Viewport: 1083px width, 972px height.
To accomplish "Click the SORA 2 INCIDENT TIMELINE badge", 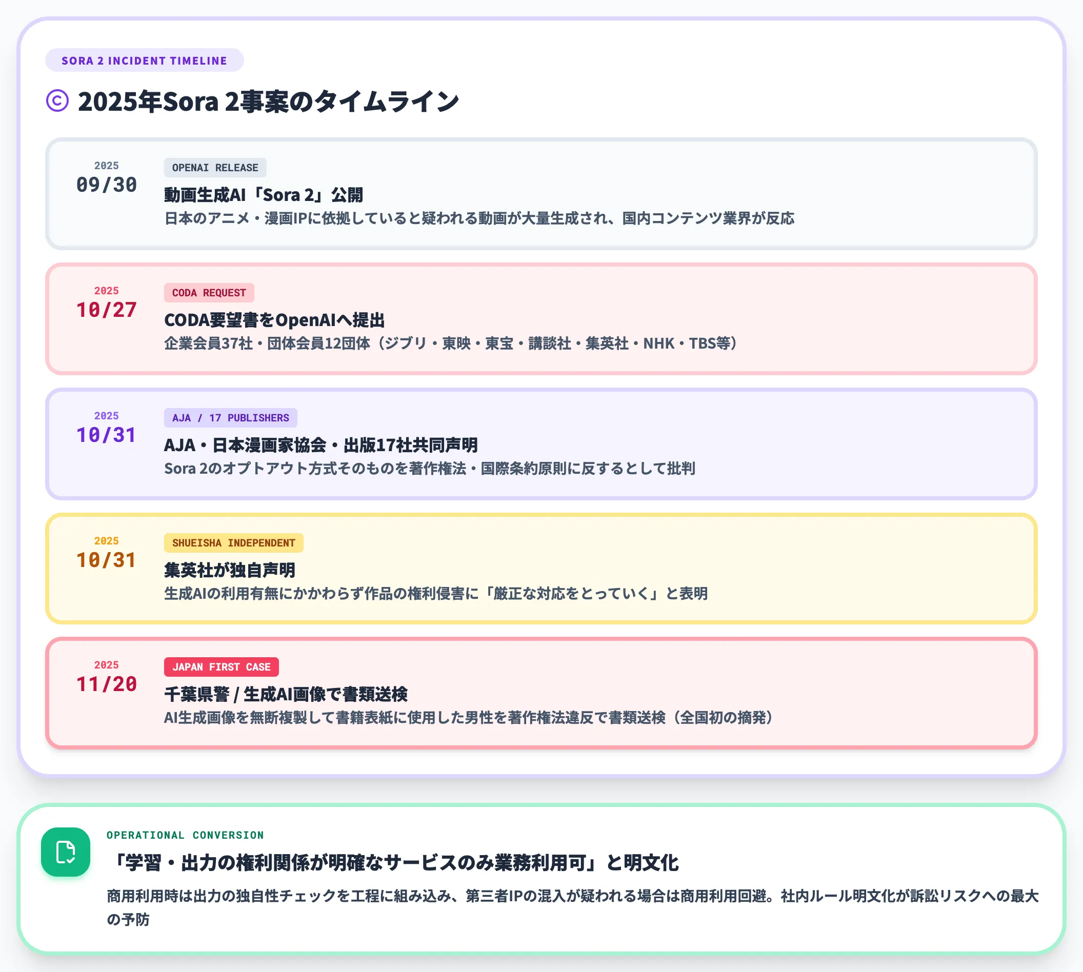I will [x=144, y=60].
